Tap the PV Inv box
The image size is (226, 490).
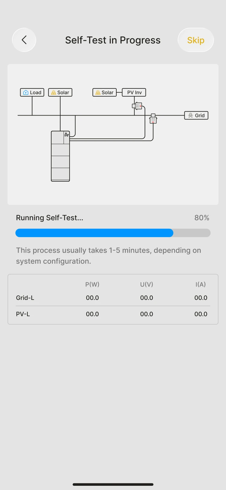click(x=134, y=92)
